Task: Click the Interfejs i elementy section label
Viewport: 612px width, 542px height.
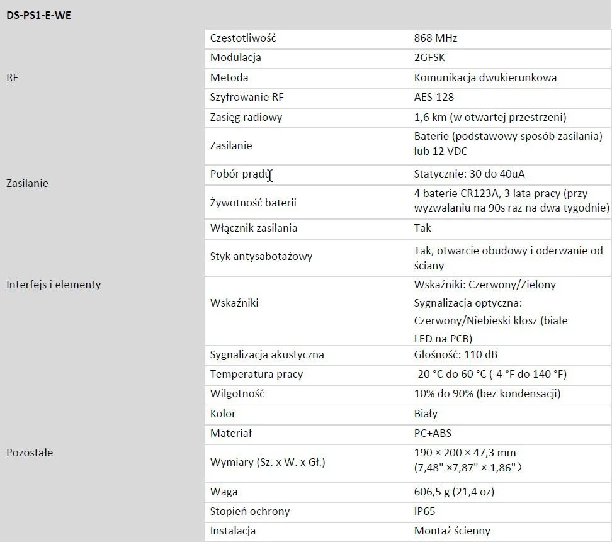Action: (54, 285)
